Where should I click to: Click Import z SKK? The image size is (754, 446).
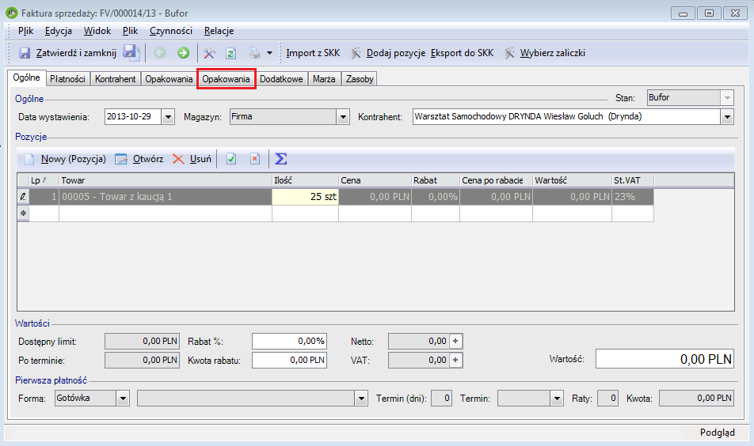tap(313, 53)
